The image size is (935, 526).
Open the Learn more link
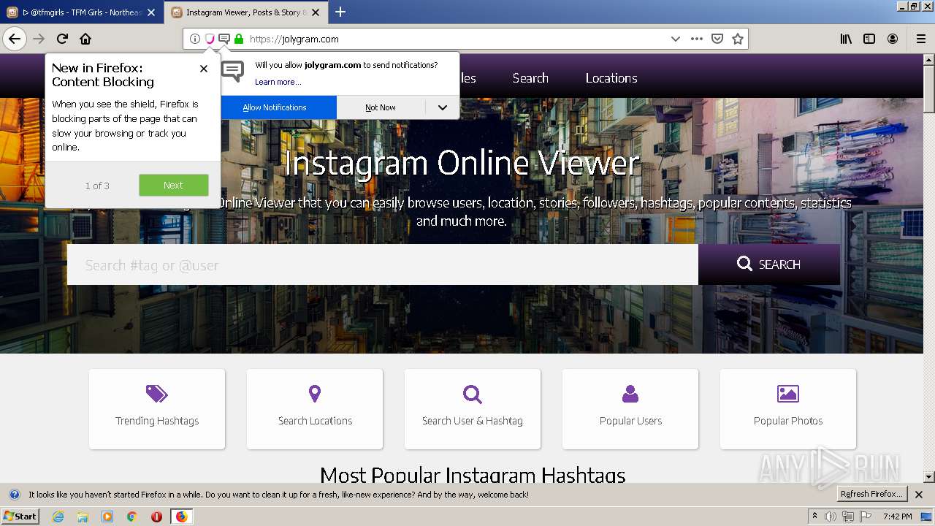[x=278, y=82]
